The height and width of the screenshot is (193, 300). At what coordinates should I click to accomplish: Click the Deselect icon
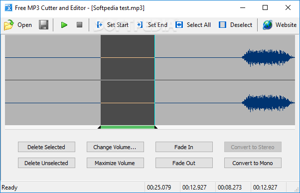(x=222, y=25)
